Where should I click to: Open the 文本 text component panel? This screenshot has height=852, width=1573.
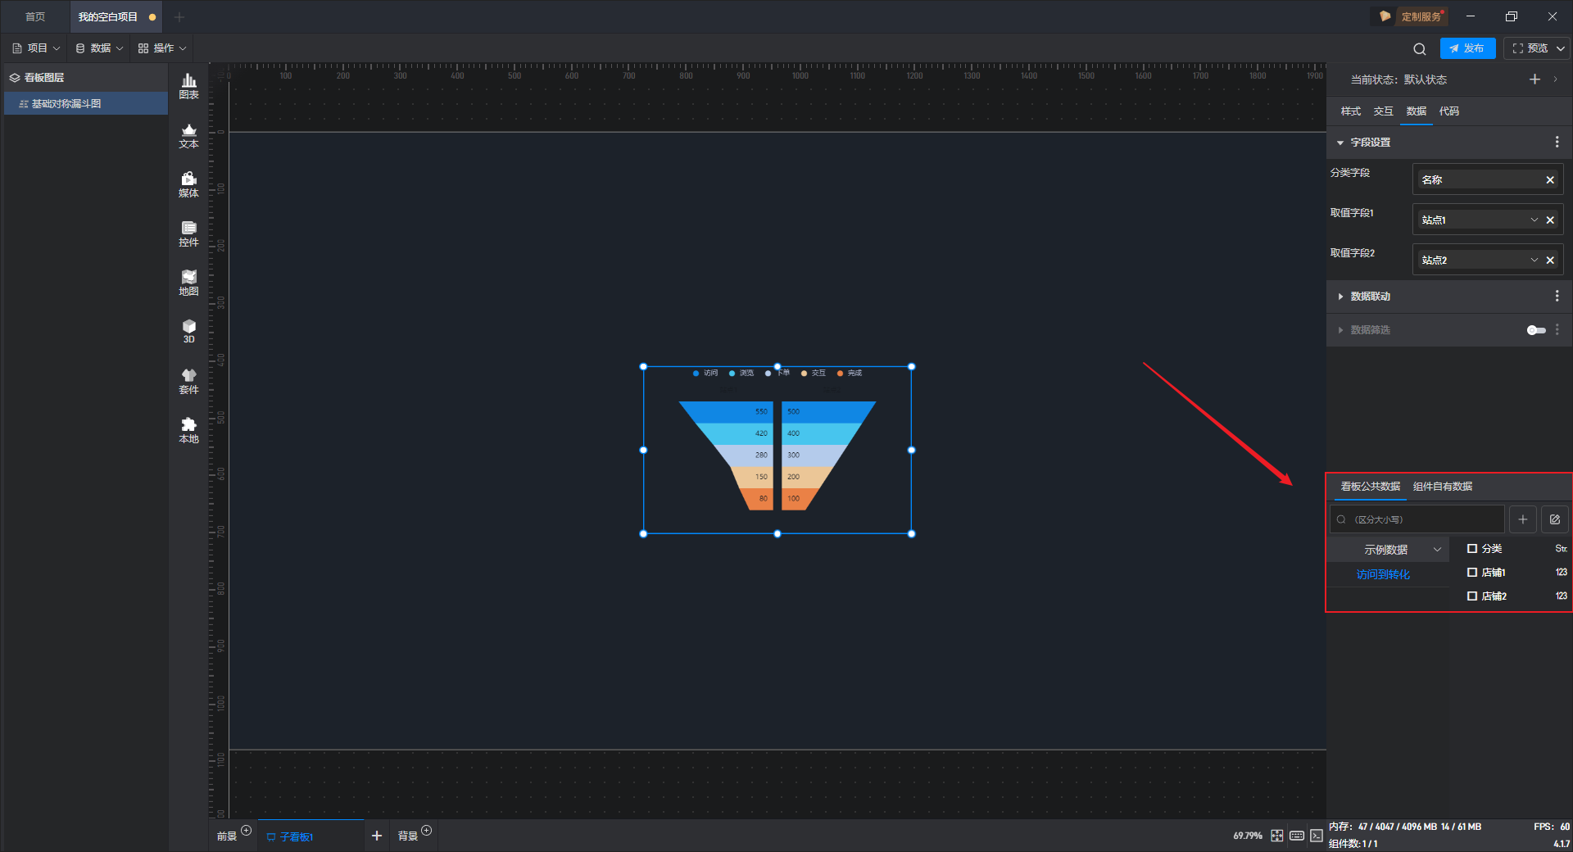(x=188, y=135)
